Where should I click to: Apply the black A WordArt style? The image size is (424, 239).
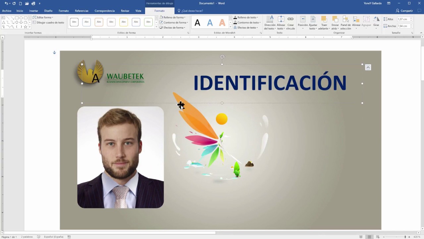[x=197, y=23]
